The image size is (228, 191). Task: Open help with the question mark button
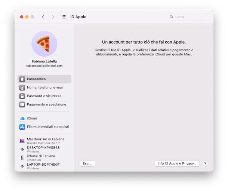click(205, 163)
